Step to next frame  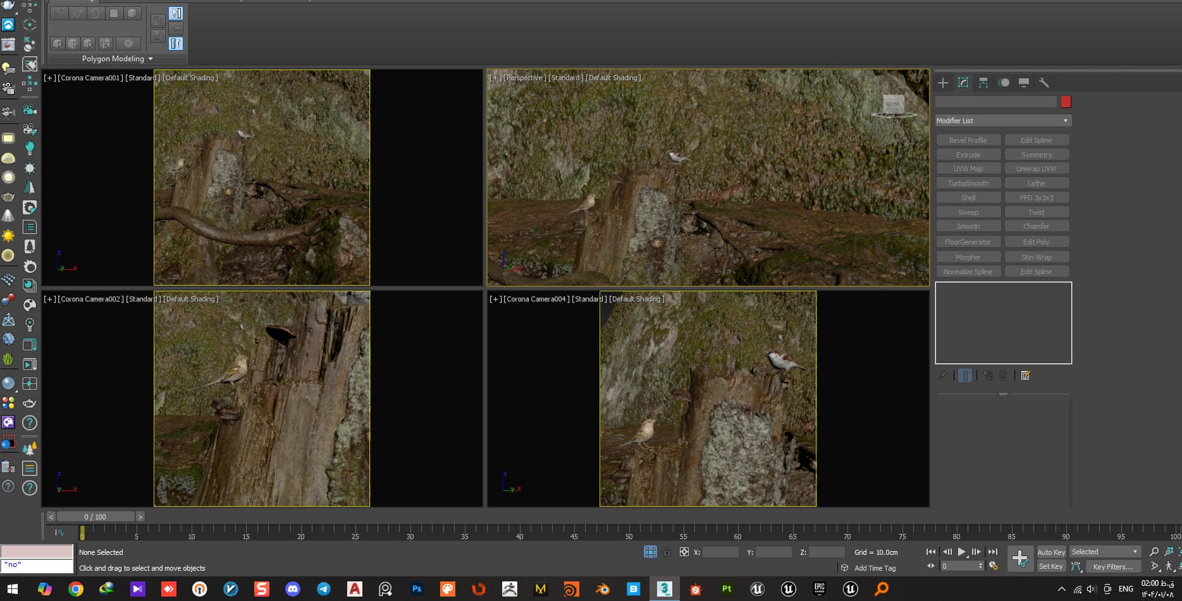click(x=976, y=552)
